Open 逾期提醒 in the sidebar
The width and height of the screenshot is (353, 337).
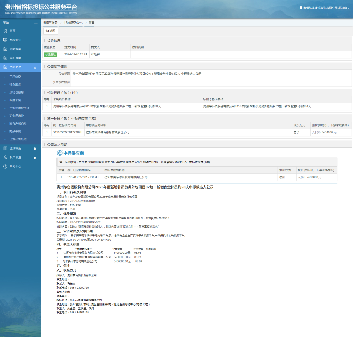coord(15,49)
